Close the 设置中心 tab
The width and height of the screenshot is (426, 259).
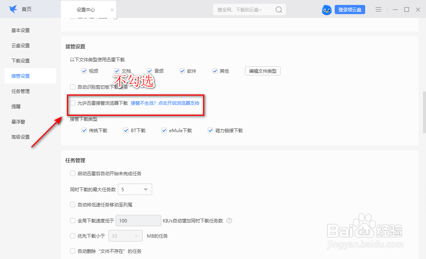[112, 10]
